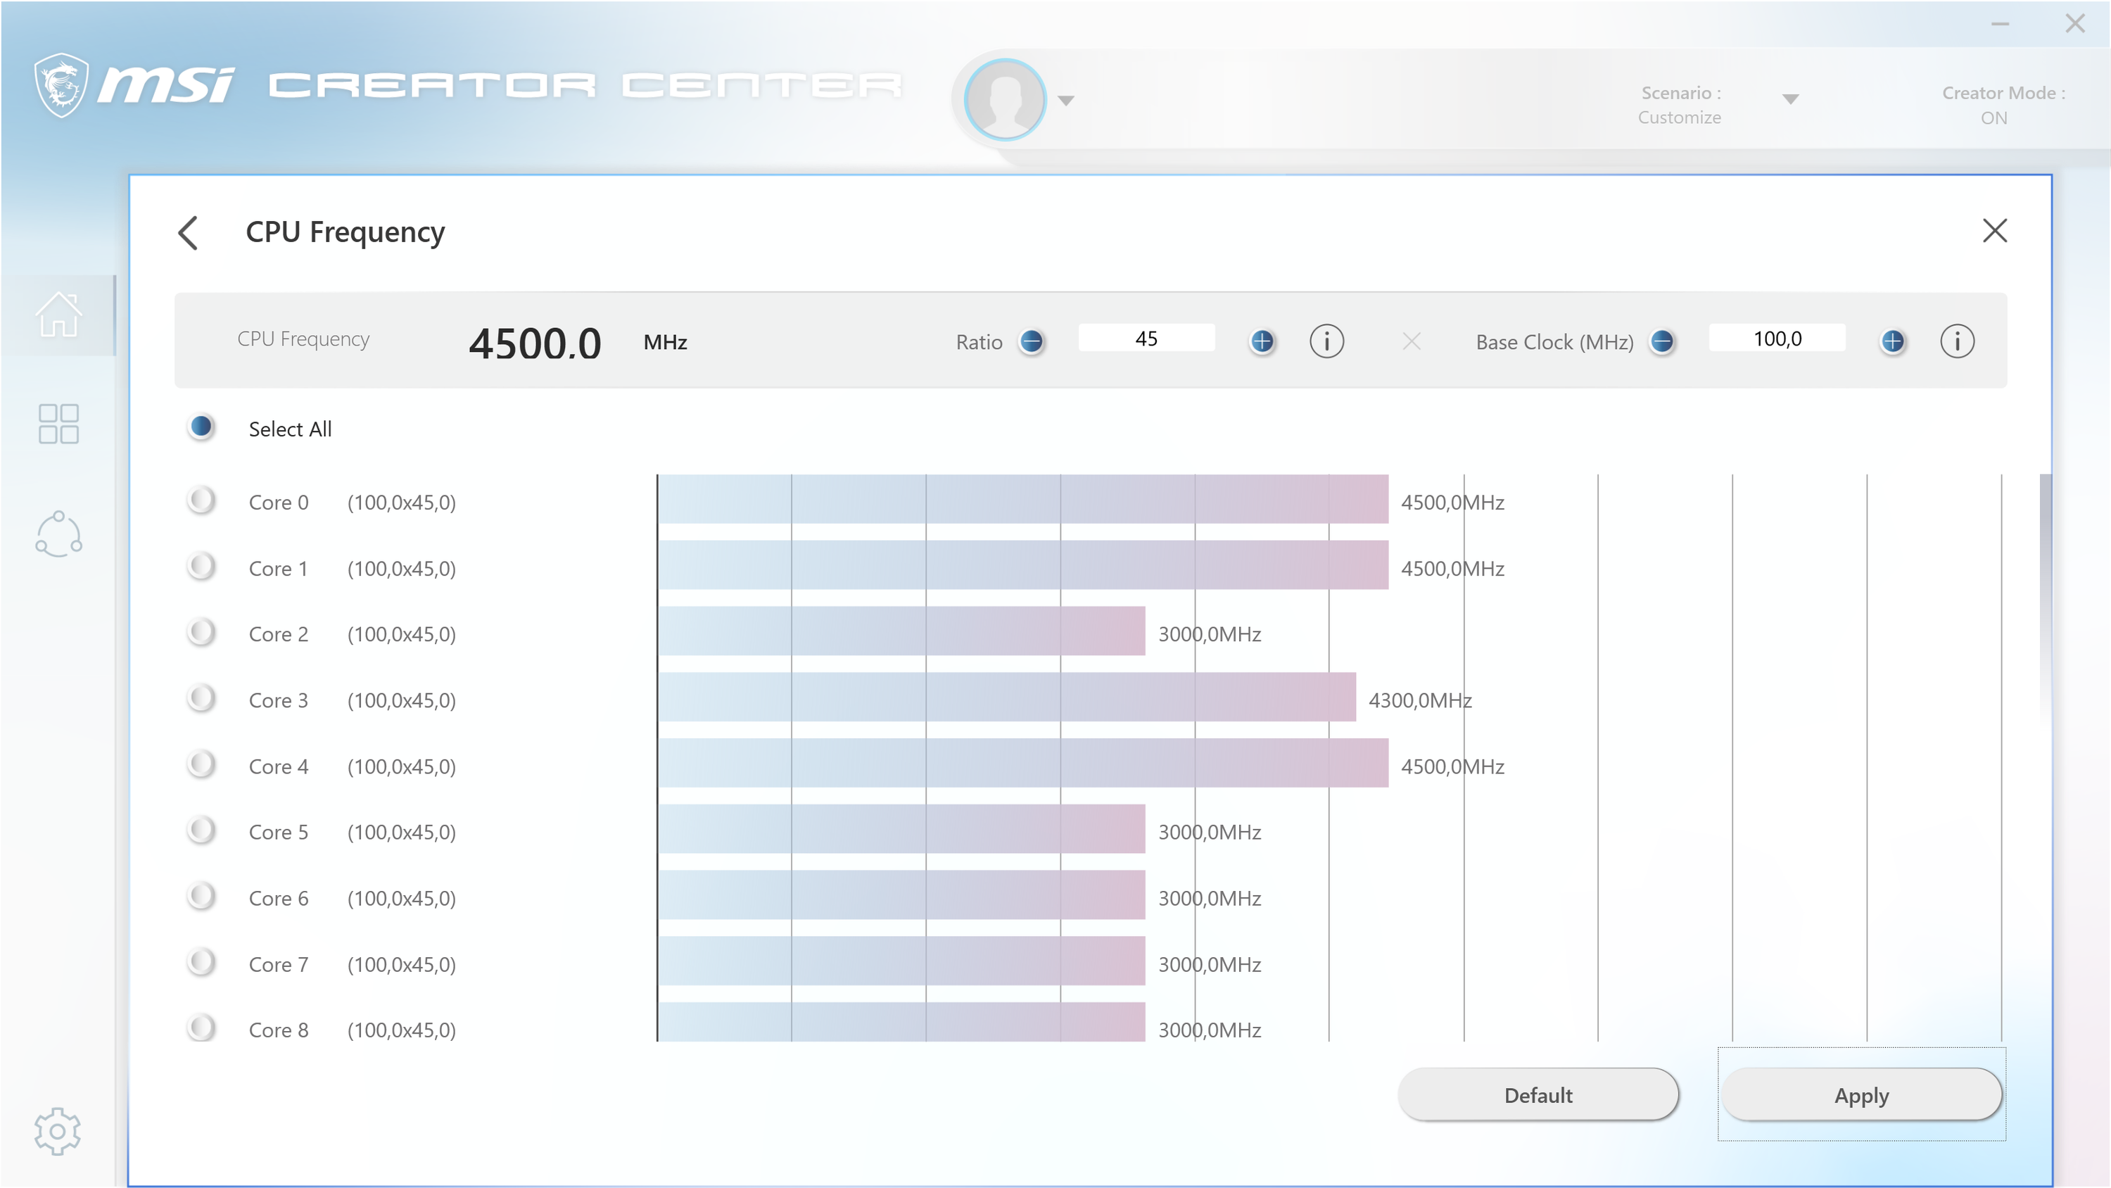Open the Home sidebar icon

(x=58, y=315)
